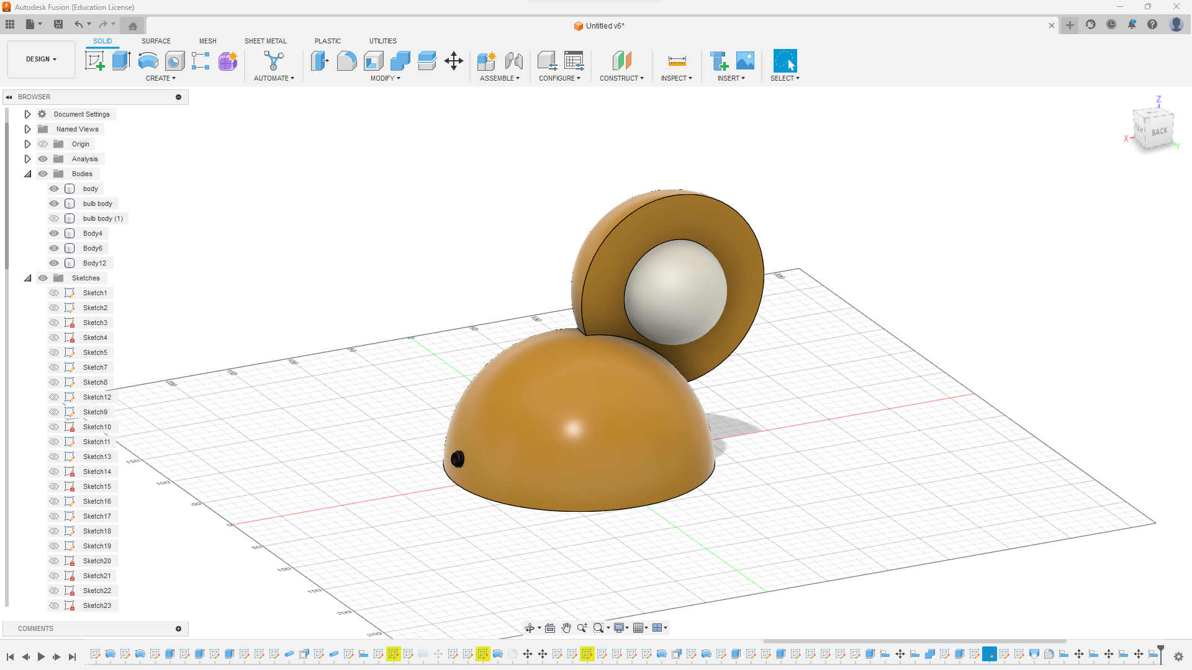
Task: Click the Configure Design icon
Action: click(x=547, y=61)
